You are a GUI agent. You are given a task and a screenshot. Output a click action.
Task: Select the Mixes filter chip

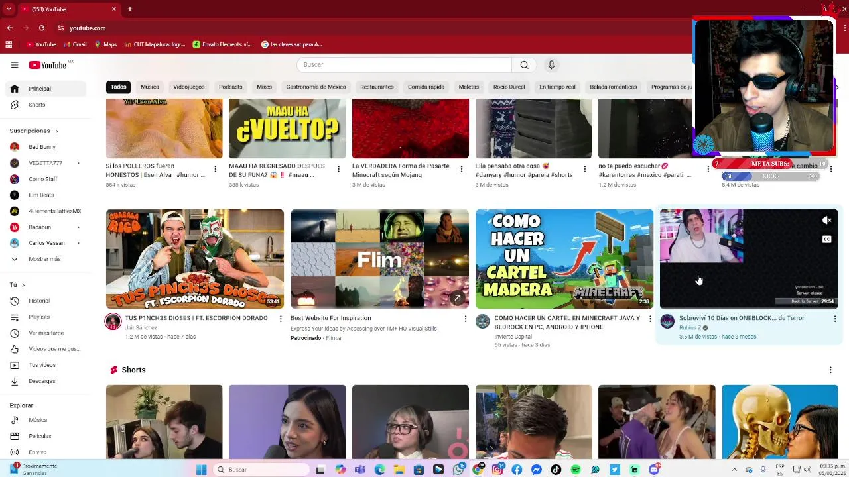264,87
